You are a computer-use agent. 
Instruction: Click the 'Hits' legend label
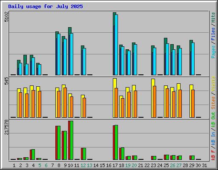point(213,17)
